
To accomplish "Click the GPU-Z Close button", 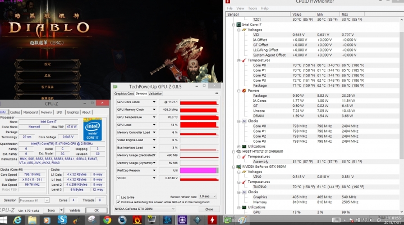I will pyautogui.click(x=209, y=209).
